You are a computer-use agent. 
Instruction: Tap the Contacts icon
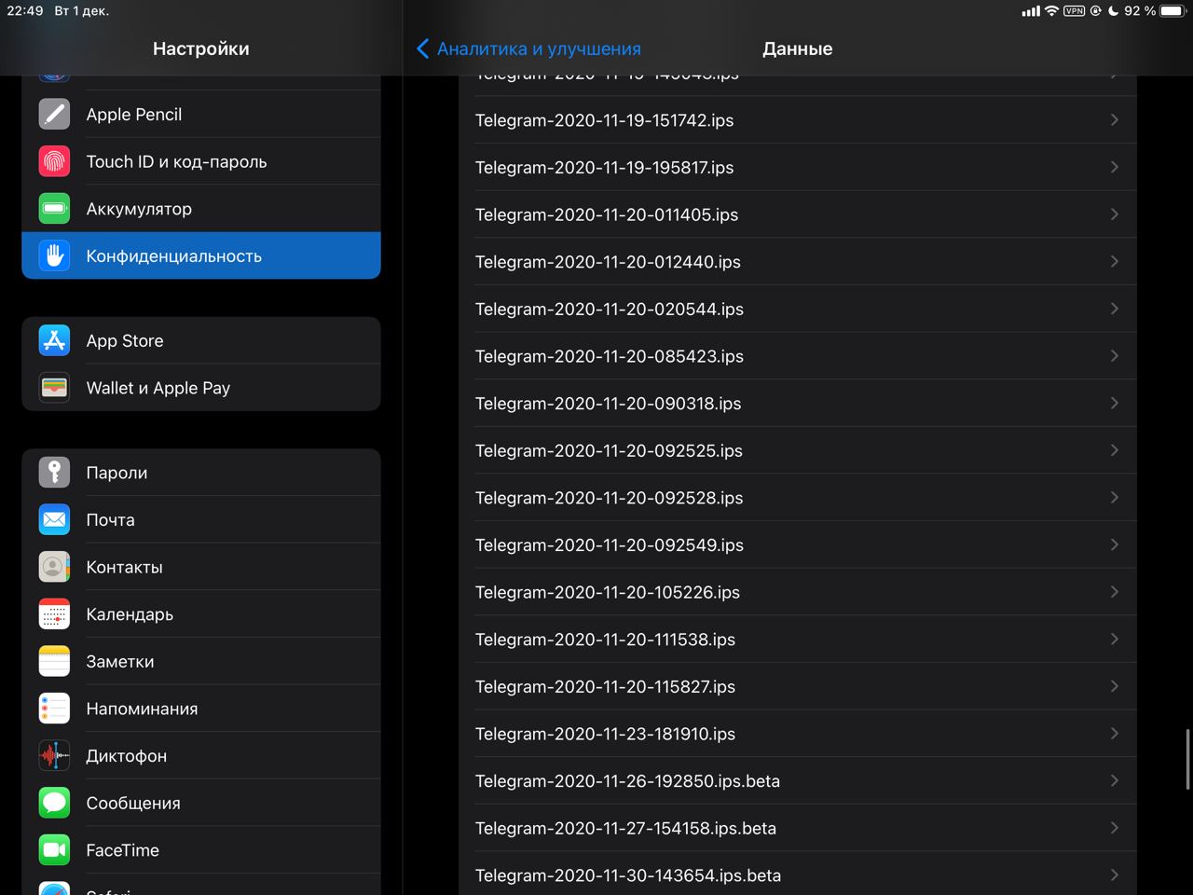(54, 567)
